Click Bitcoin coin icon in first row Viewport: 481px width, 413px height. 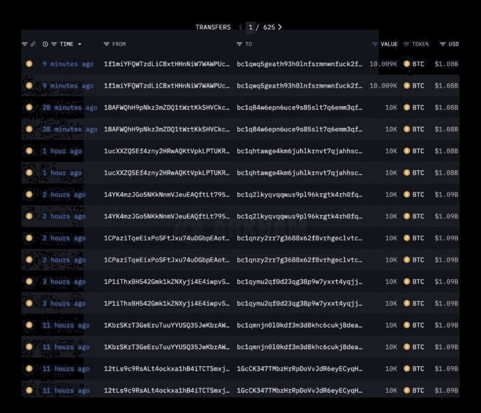[x=29, y=64]
